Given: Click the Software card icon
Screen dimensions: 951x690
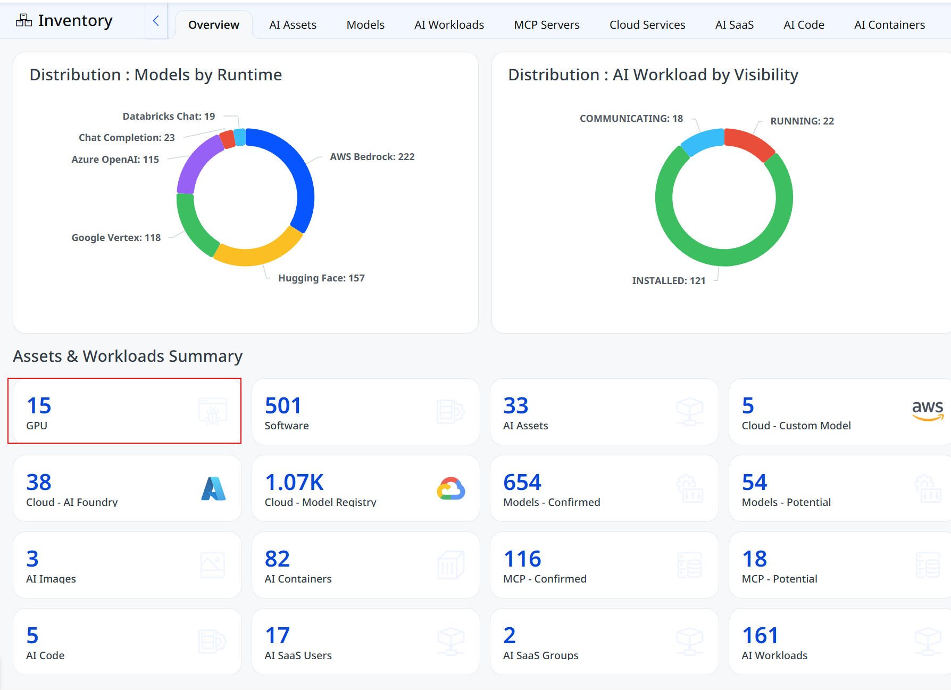Looking at the screenshot, I should [x=451, y=411].
